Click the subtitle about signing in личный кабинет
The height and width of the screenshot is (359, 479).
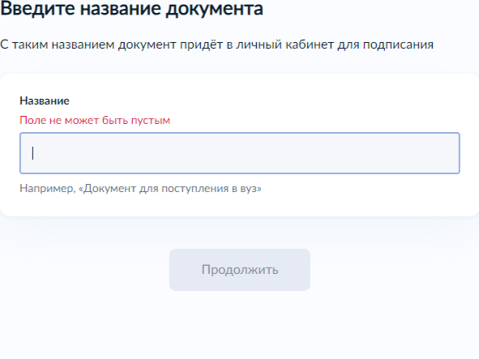click(216, 45)
